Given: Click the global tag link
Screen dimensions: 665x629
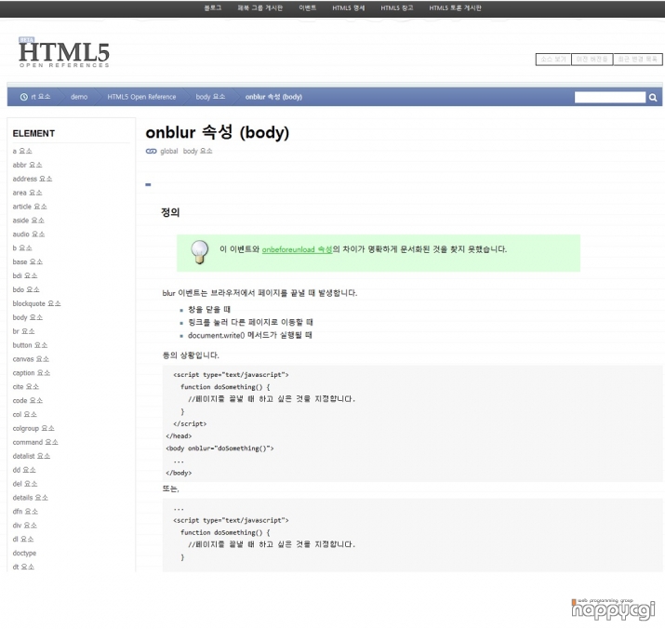Looking at the screenshot, I should coord(168,151).
